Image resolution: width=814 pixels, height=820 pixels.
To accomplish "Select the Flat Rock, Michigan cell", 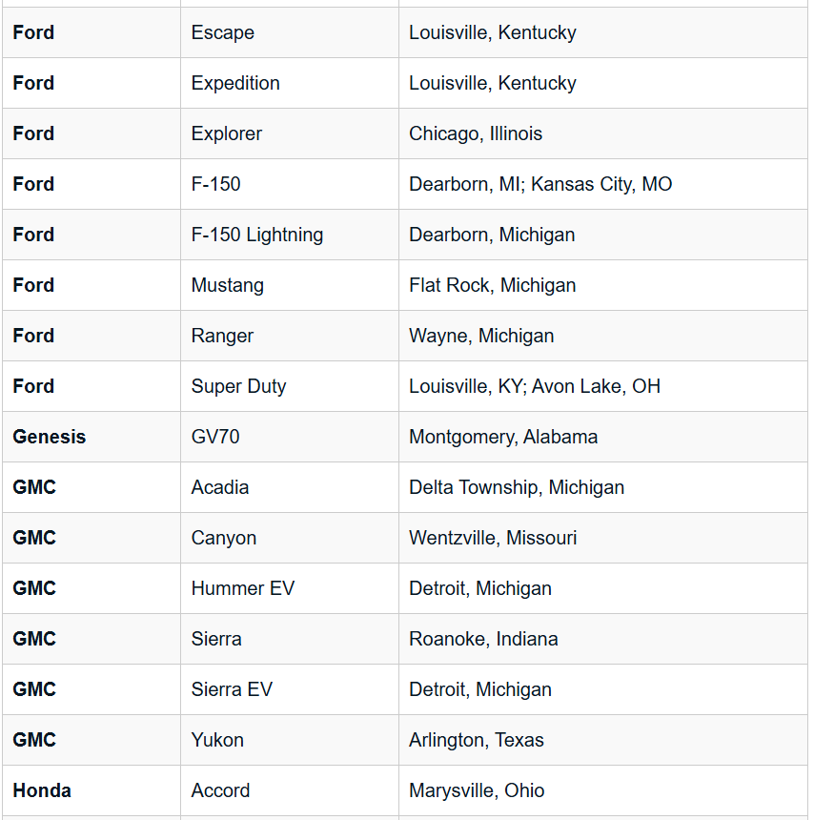I will pos(493,285).
